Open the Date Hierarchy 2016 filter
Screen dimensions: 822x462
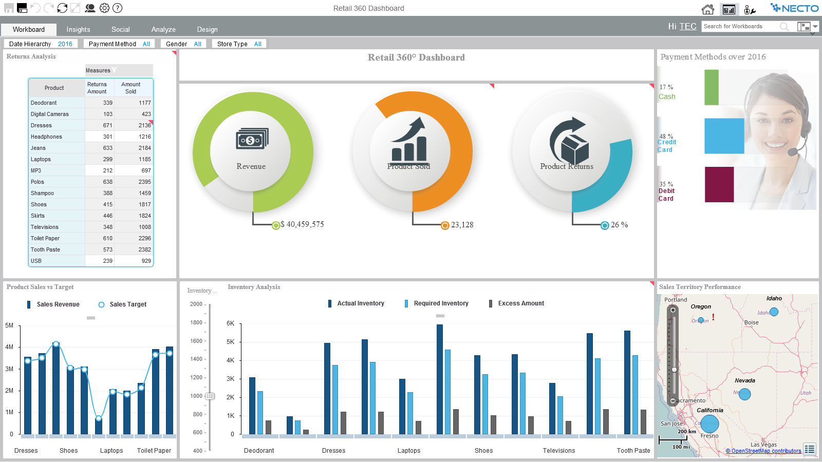click(x=41, y=44)
